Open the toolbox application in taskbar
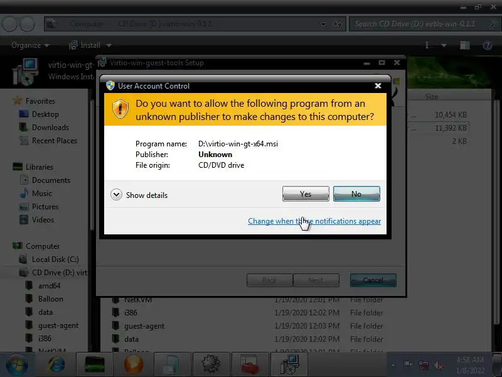 (x=249, y=364)
